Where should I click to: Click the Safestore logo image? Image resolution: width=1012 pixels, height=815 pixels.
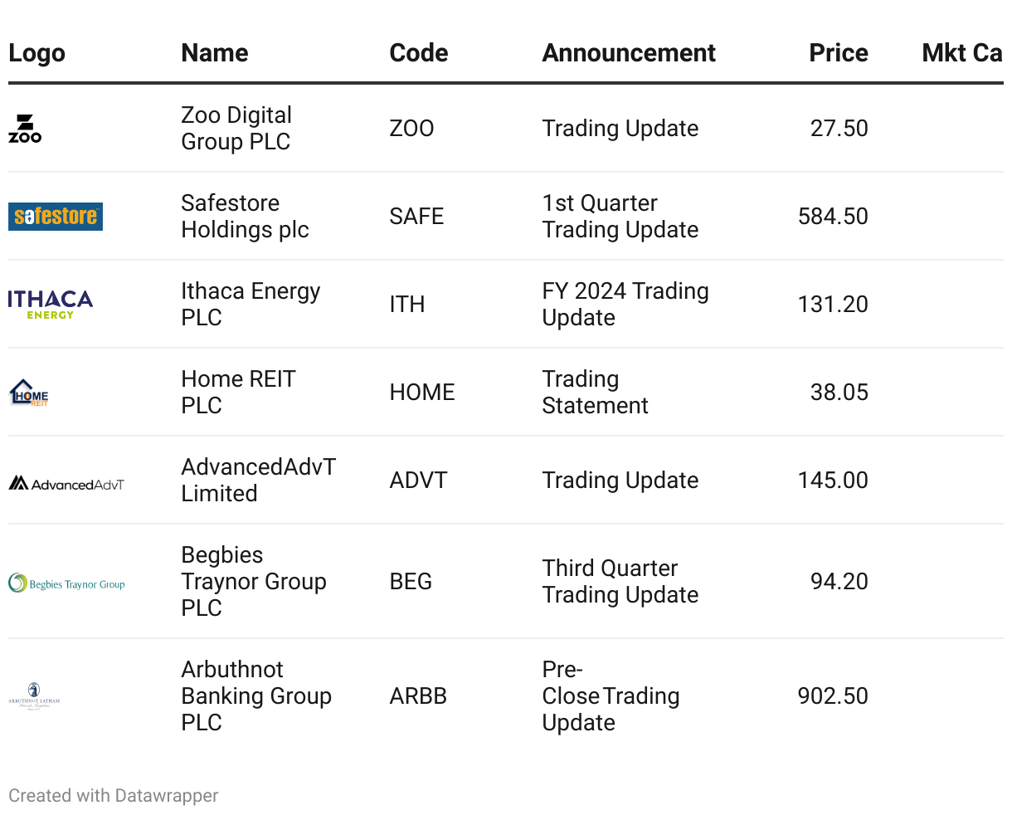pos(56,217)
